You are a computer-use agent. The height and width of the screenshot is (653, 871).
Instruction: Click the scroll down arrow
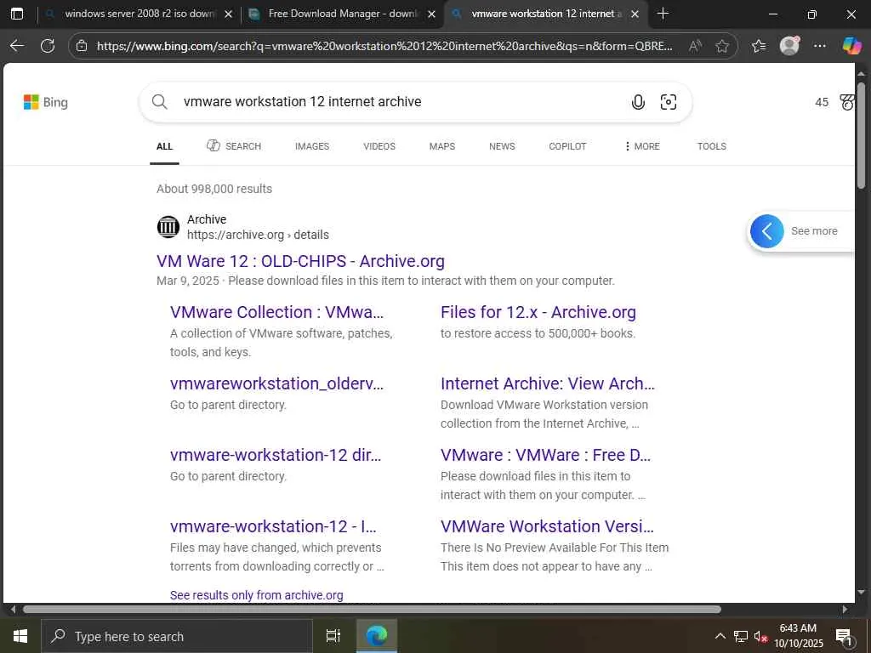tap(861, 593)
